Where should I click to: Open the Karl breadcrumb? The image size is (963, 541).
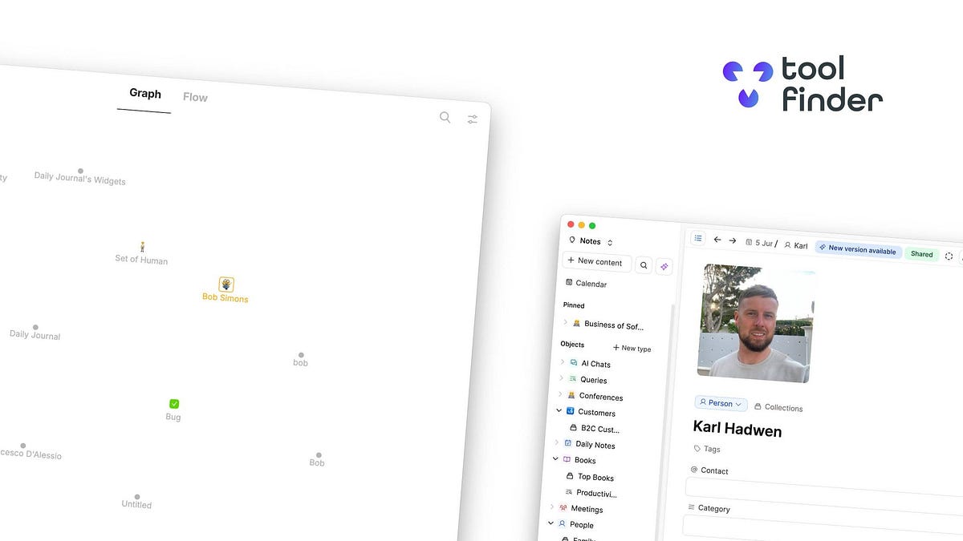click(x=796, y=244)
